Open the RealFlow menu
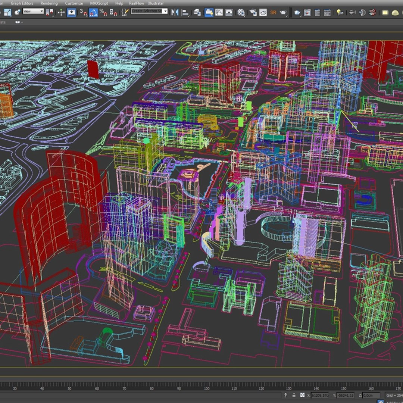 137,3
